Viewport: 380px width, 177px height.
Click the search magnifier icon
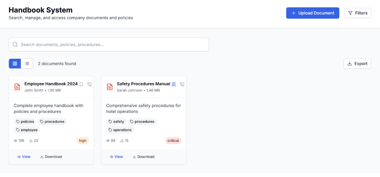click(x=15, y=45)
